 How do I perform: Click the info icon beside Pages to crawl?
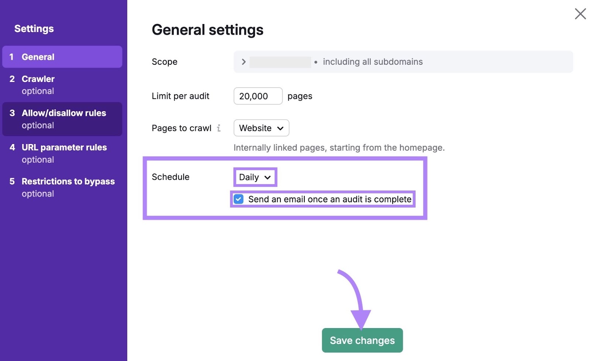(219, 128)
